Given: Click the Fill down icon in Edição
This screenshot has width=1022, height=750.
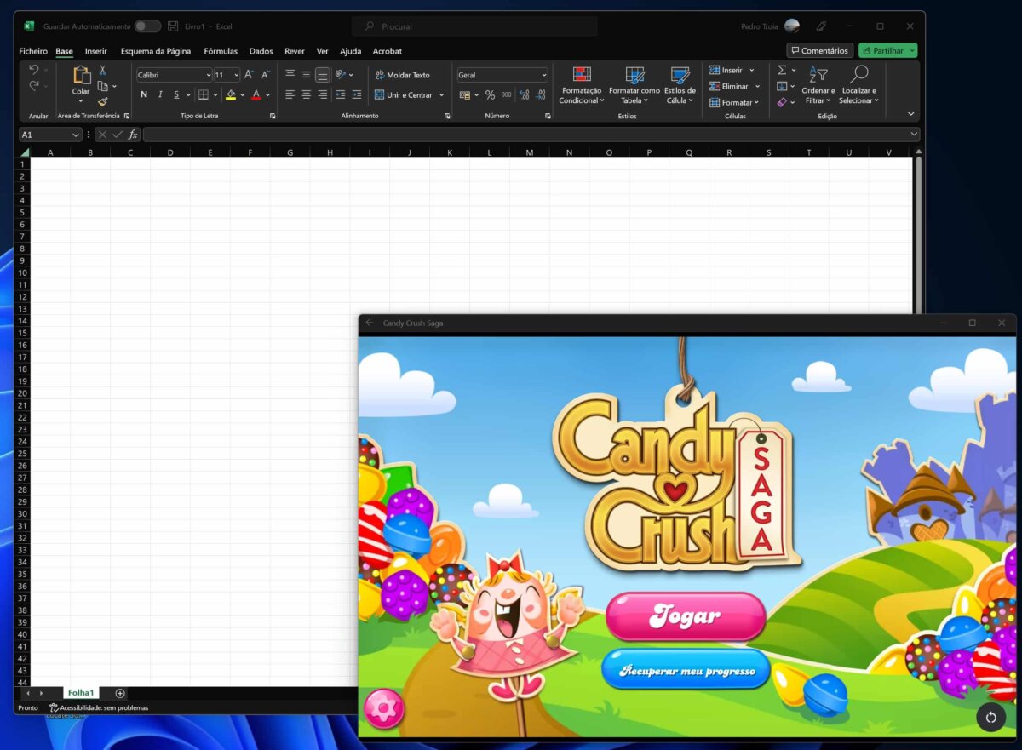Looking at the screenshot, I should 782,86.
